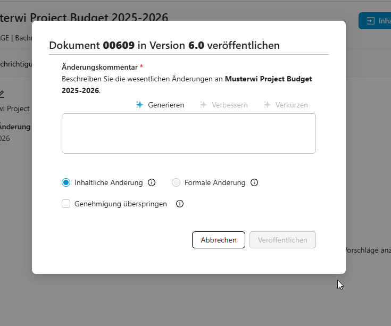The width and height of the screenshot is (391, 326).
Task: Open info icon beside Genehmigung überspringen
Action: (x=180, y=204)
